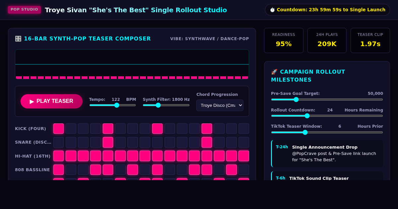
Task: Toggle step 1 in the Snare row
Action: pyautogui.click(x=58, y=142)
